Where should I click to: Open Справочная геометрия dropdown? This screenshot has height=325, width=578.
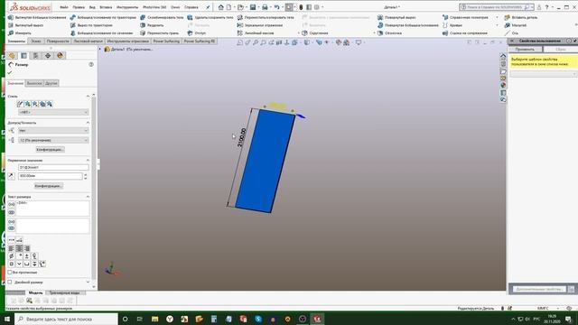coord(497,17)
